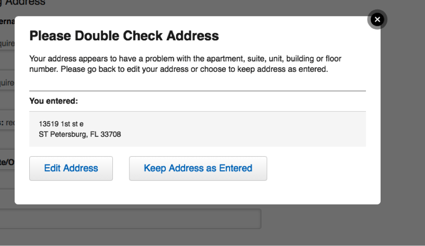Select the ST Petersburg, FL 33708 line

tap(80, 134)
